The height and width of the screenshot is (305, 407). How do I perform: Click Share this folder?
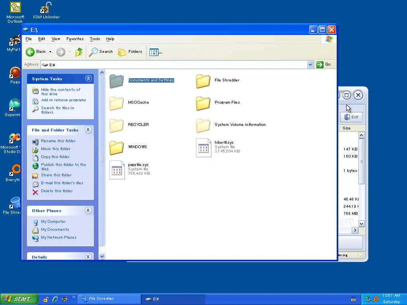pos(56,175)
